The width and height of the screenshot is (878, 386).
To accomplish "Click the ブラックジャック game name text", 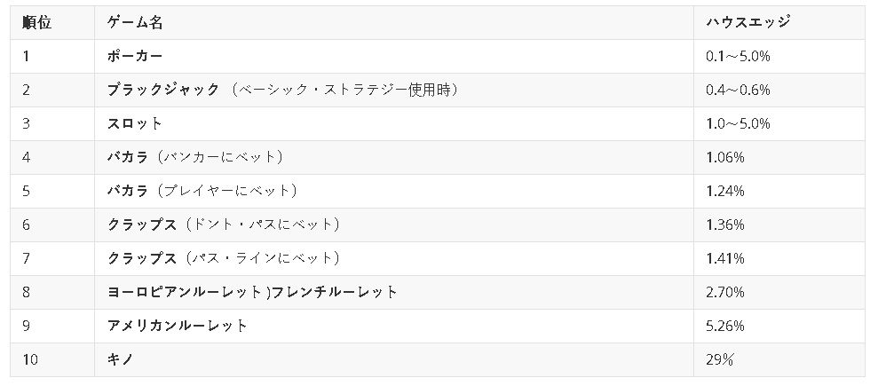I will [x=162, y=90].
